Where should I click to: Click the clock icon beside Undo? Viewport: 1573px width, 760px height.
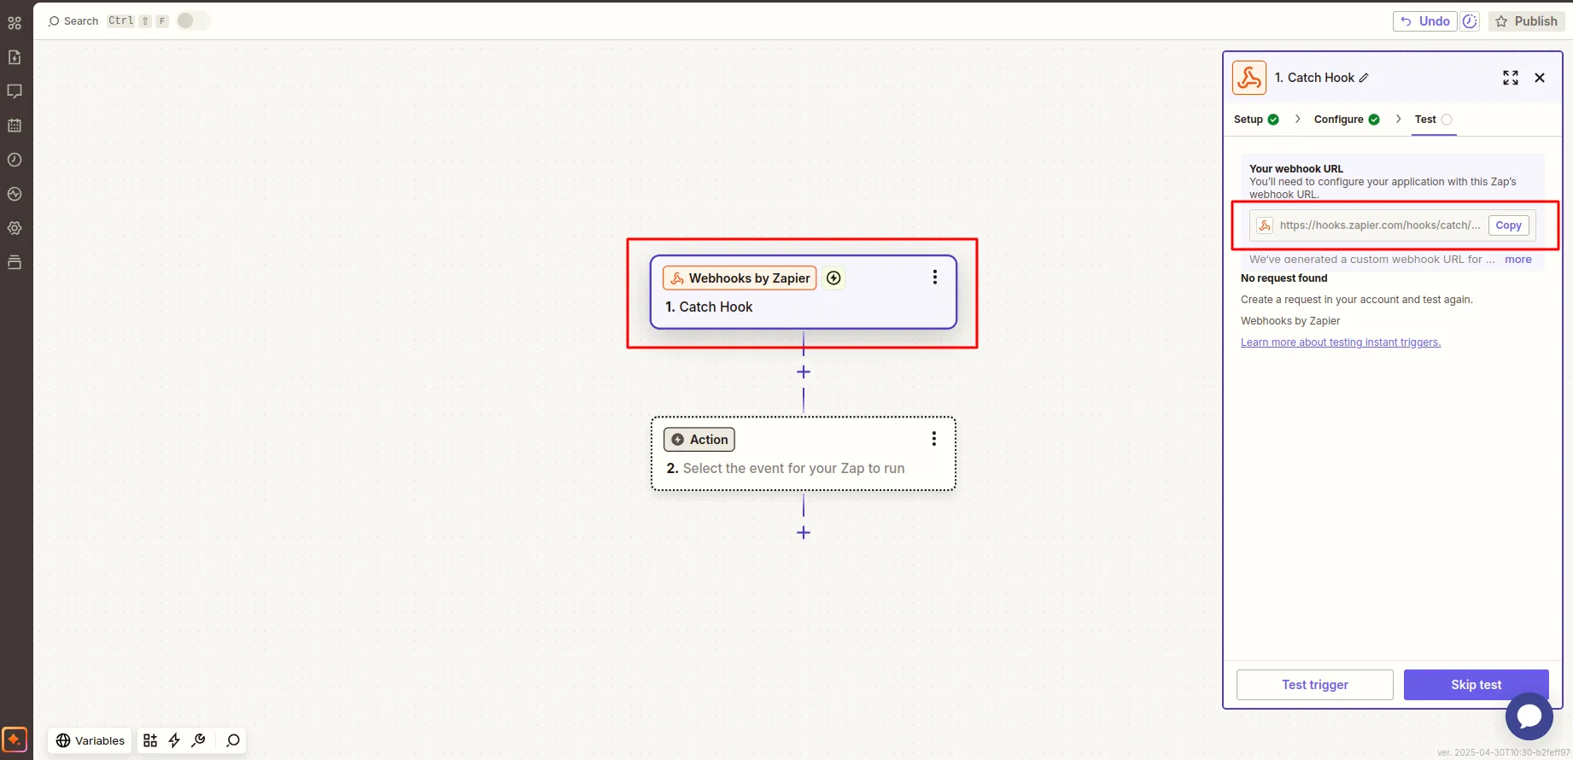coord(1470,21)
